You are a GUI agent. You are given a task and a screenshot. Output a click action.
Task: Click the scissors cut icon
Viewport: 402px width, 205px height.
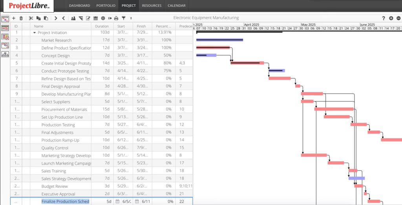[x=31, y=18]
